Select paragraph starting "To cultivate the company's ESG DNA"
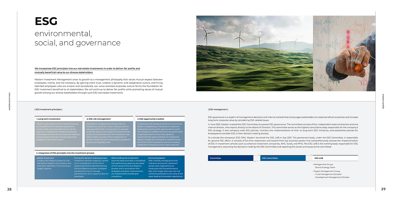 (283, 142)
